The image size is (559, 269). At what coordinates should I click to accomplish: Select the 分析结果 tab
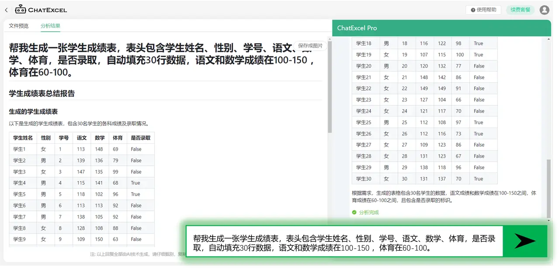coord(51,26)
